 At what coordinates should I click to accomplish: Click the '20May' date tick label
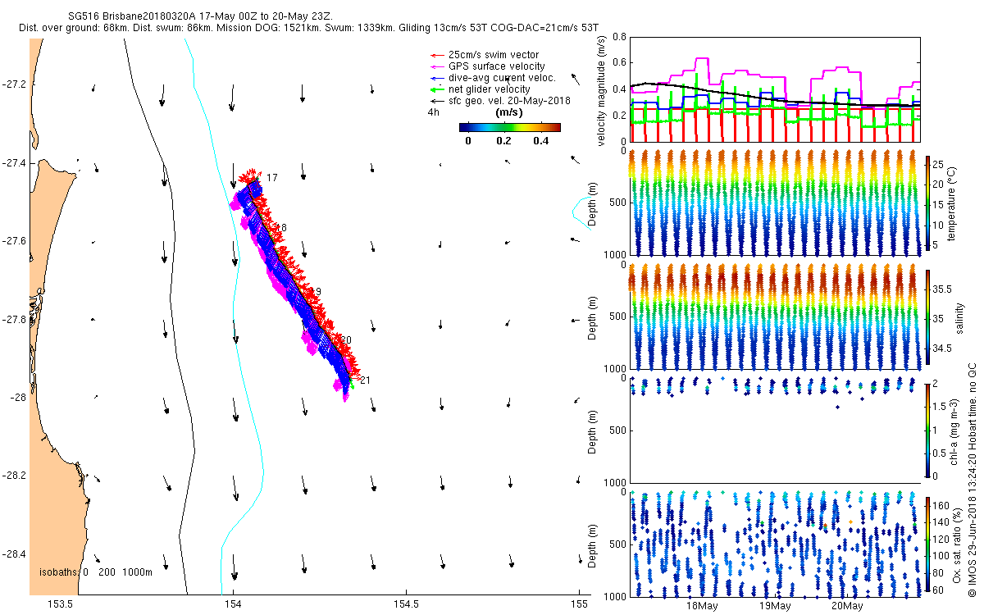pyautogui.click(x=846, y=607)
